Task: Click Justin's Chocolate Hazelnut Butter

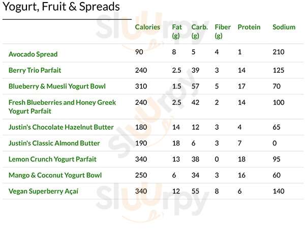Action: [61, 127]
